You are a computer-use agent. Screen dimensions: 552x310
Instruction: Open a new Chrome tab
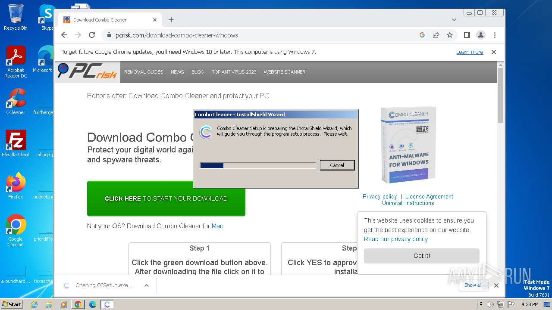tap(171, 20)
